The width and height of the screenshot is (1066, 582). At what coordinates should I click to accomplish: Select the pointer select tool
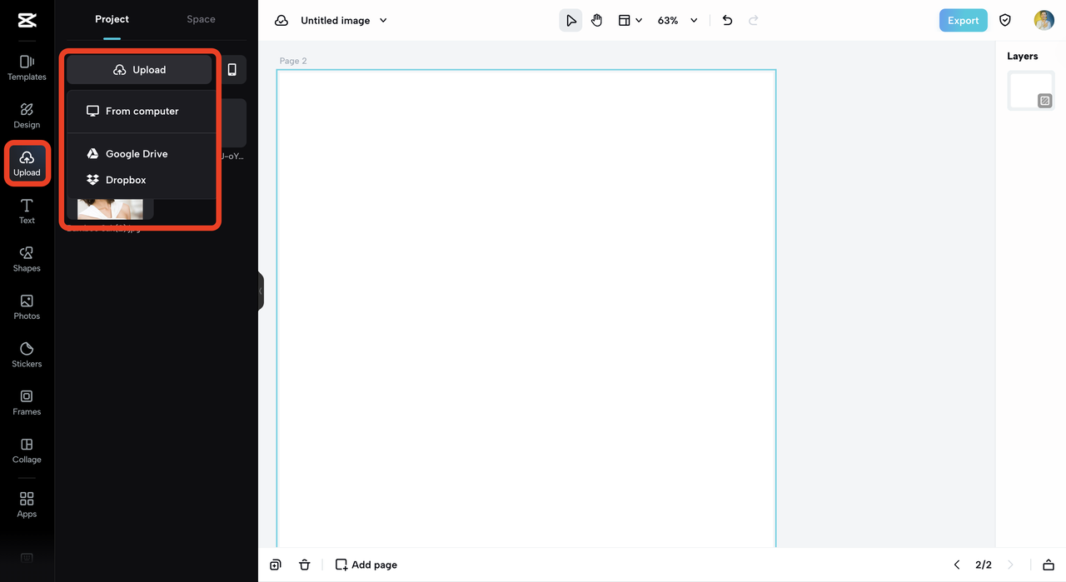(570, 21)
